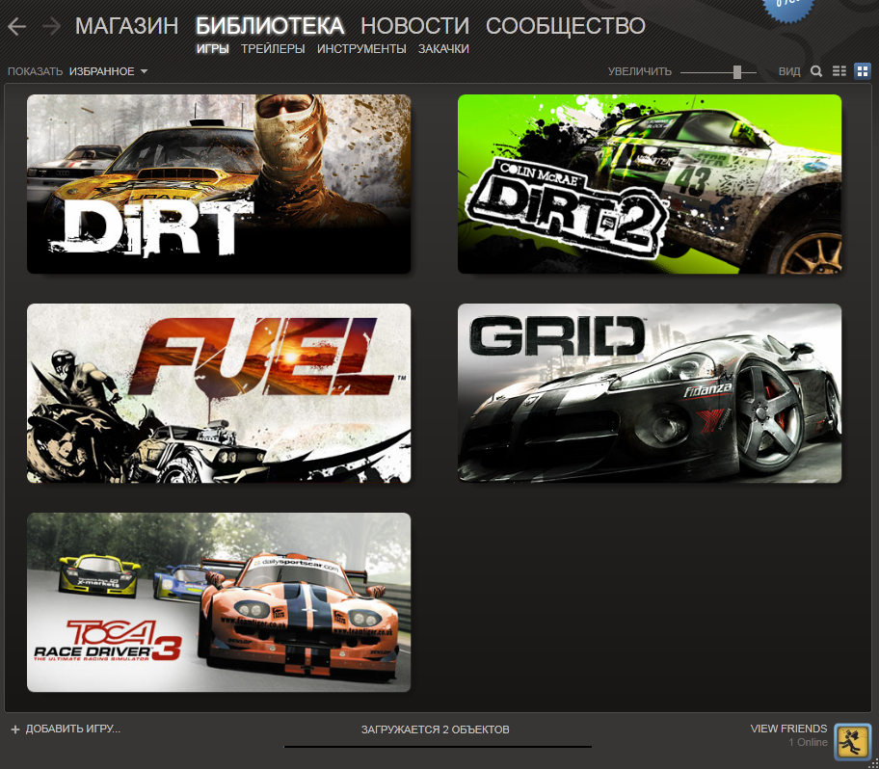Switch to list view icon
The width and height of the screenshot is (879, 769).
coord(839,71)
